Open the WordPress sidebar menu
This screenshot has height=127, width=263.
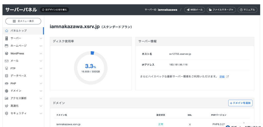point(23,54)
